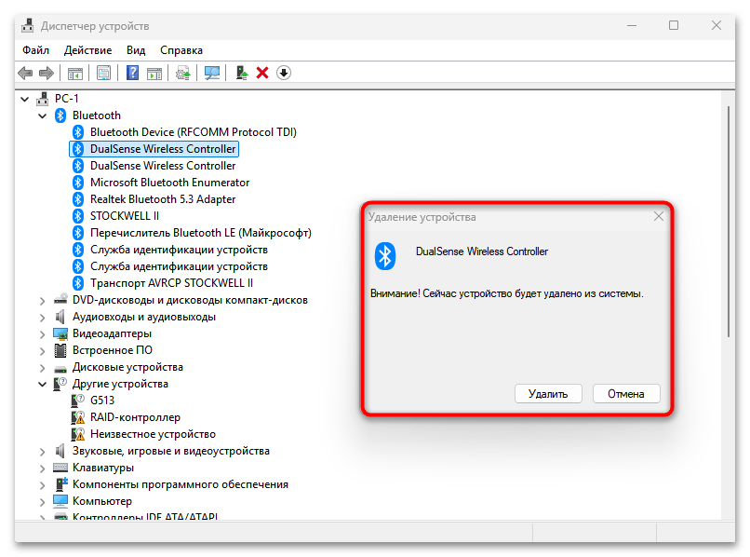This screenshot has width=750, height=557.
Task: Expand DVD-дисководы и дисководы компакт-дисков
Action: [x=43, y=301]
